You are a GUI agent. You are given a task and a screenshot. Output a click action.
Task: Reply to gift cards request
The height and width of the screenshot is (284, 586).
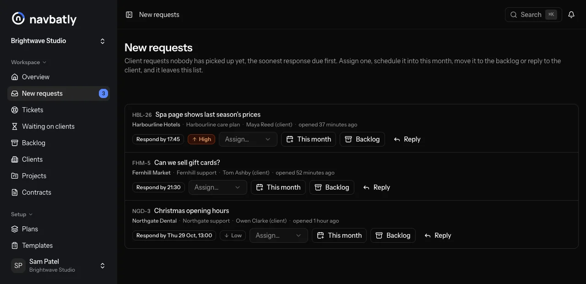coord(376,187)
